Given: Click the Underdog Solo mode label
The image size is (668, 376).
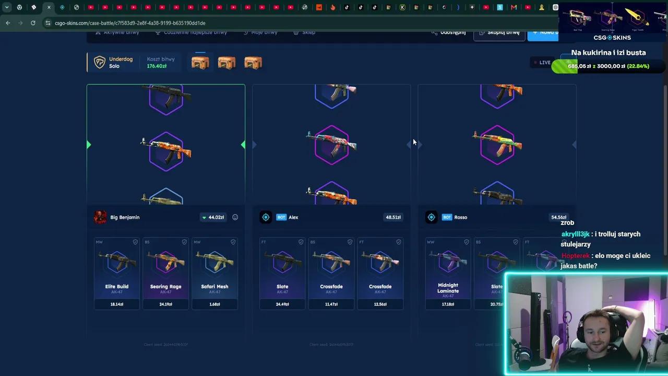Looking at the screenshot, I should (x=121, y=62).
